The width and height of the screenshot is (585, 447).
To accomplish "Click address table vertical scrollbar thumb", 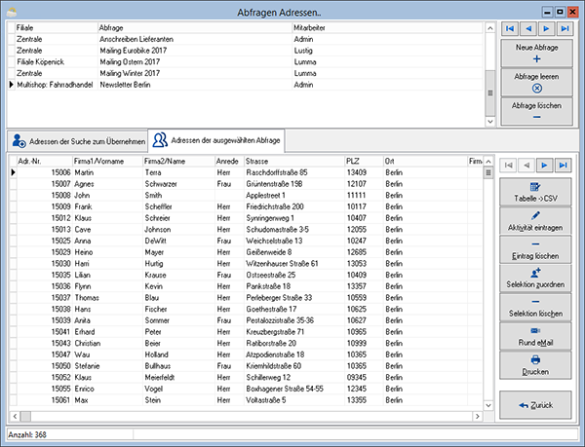I will tap(488, 172).
